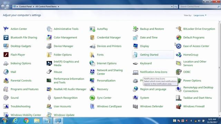This screenshot has height=124, width=221.
Task: Open the Power Options icon
Action: click(179, 81)
